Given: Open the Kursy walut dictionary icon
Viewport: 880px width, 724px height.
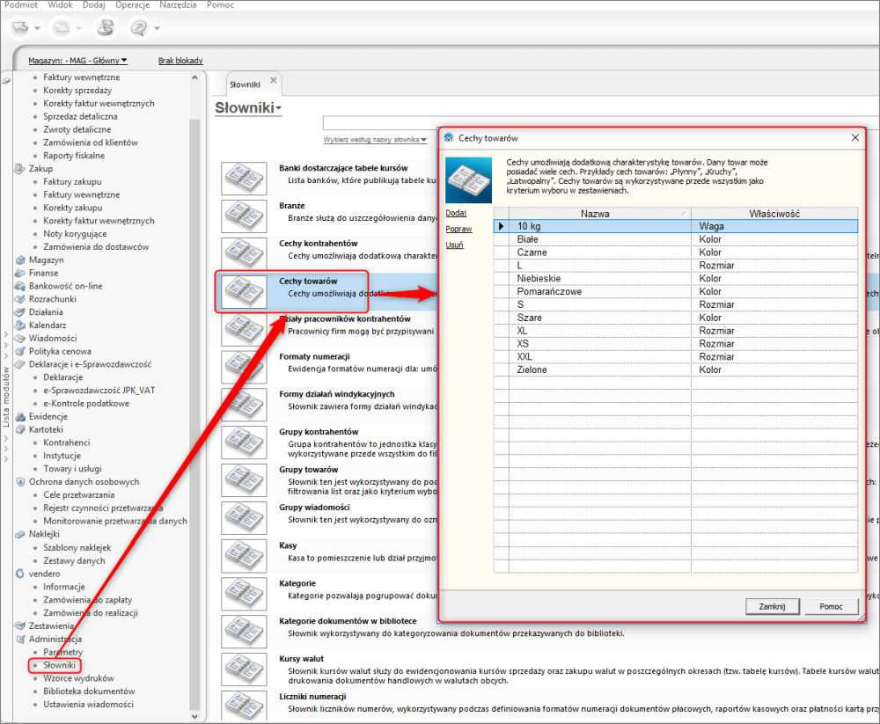Looking at the screenshot, I should (244, 669).
